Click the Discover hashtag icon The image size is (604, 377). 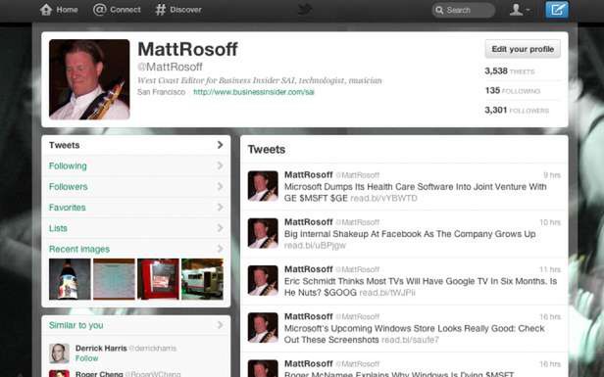(x=160, y=10)
